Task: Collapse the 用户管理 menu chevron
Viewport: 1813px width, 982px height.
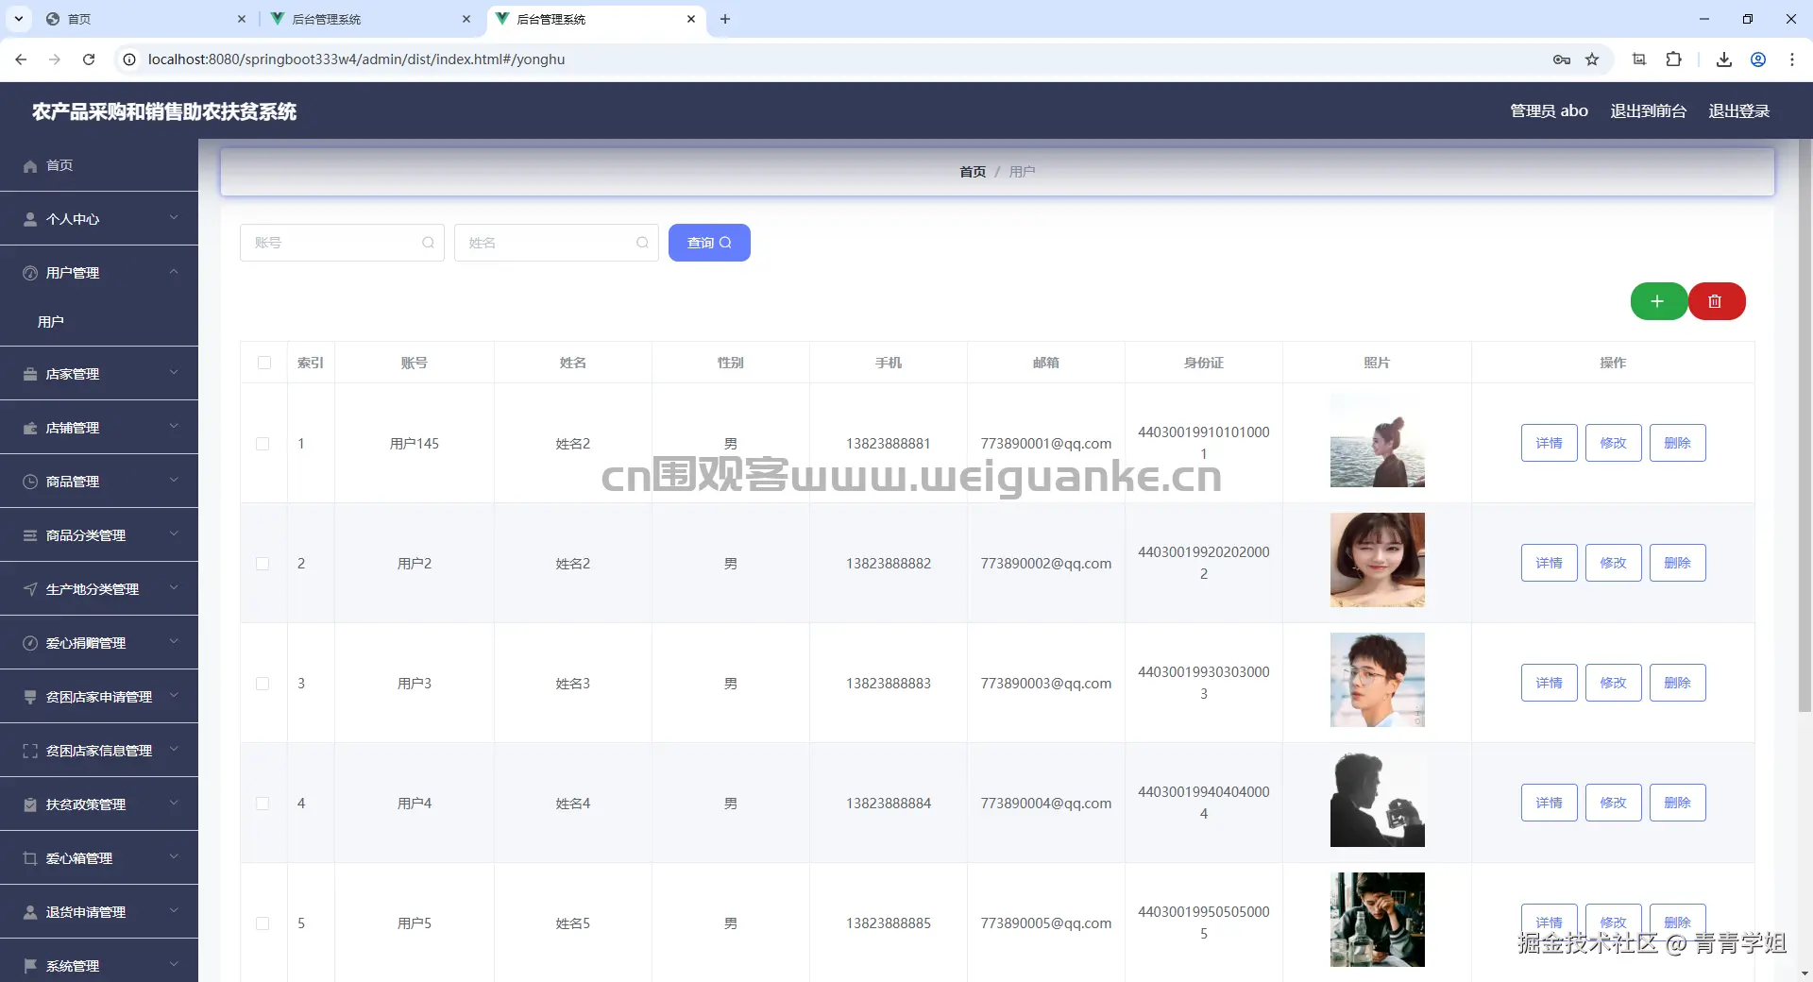Action: tap(174, 272)
